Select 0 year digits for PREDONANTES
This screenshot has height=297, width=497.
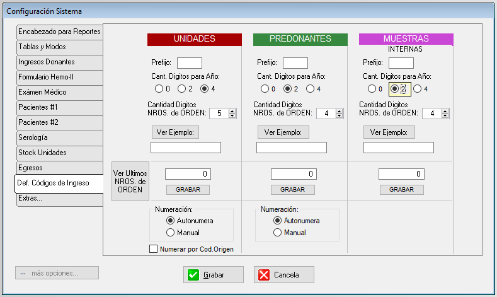pyautogui.click(x=265, y=89)
